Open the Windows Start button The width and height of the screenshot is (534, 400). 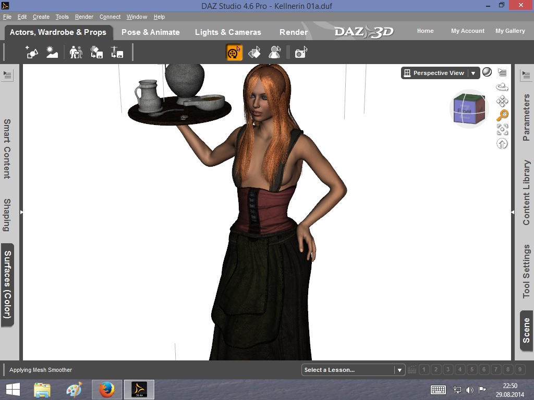tap(13, 390)
